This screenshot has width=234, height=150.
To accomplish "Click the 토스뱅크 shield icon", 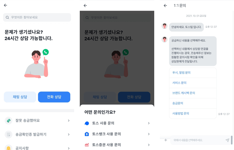I will point(87,134).
